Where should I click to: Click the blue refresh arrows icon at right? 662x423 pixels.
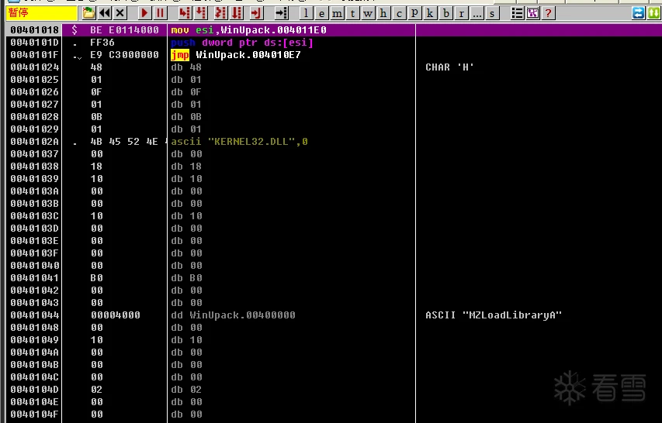point(639,13)
